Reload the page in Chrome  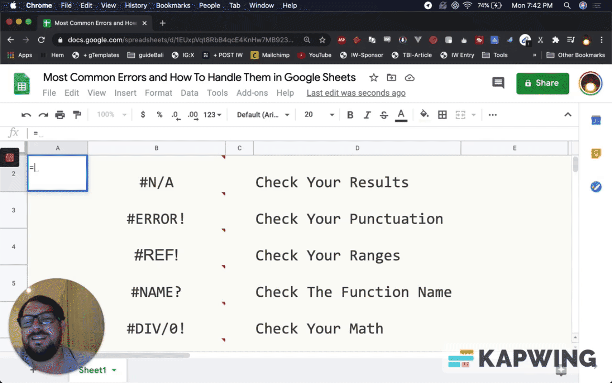coord(42,40)
